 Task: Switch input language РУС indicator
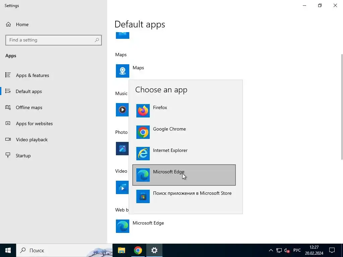tap(297, 250)
